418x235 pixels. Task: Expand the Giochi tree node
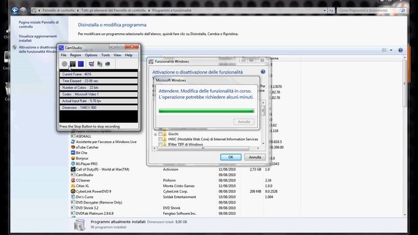point(155,134)
